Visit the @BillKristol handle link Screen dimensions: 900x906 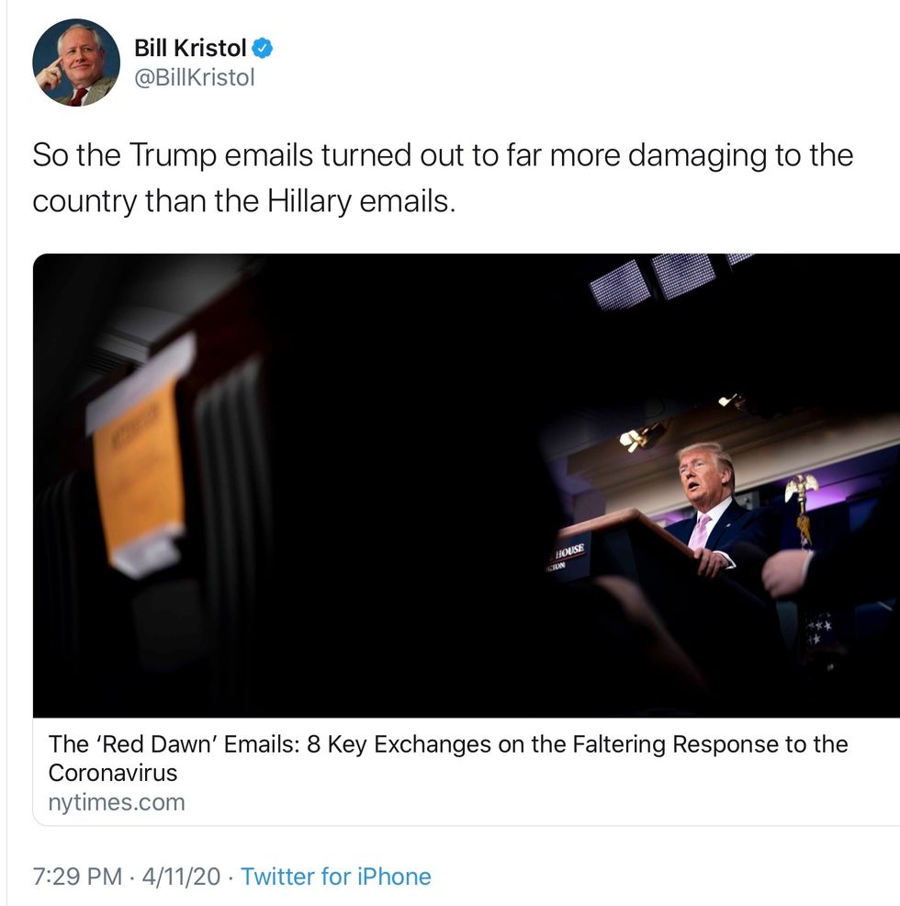(194, 78)
